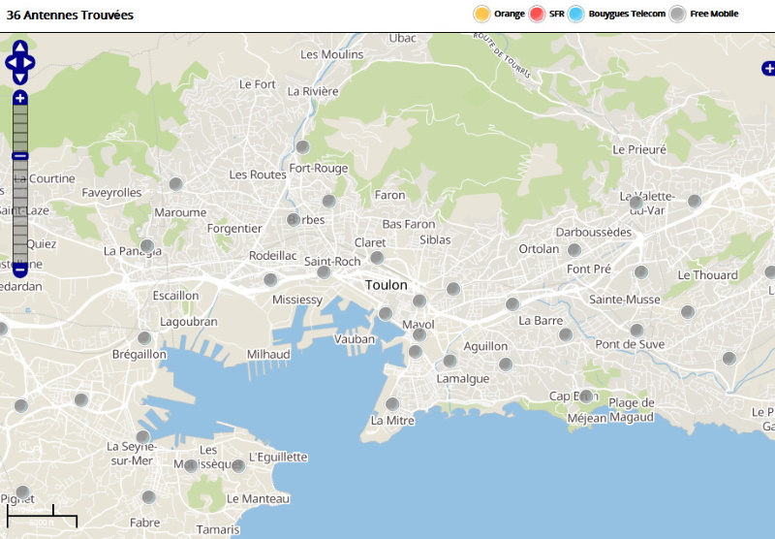
Task: Toggle the Bouygues Telecom operator filter
Action: click(576, 14)
